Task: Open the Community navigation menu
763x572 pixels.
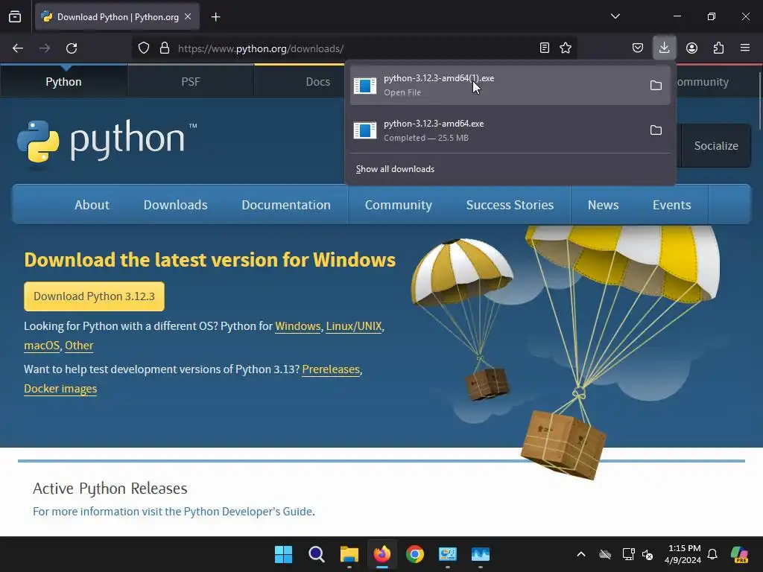Action: tap(399, 205)
